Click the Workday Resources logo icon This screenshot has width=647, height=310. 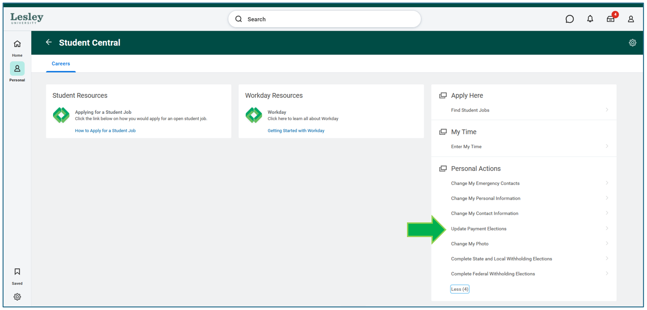point(254,115)
